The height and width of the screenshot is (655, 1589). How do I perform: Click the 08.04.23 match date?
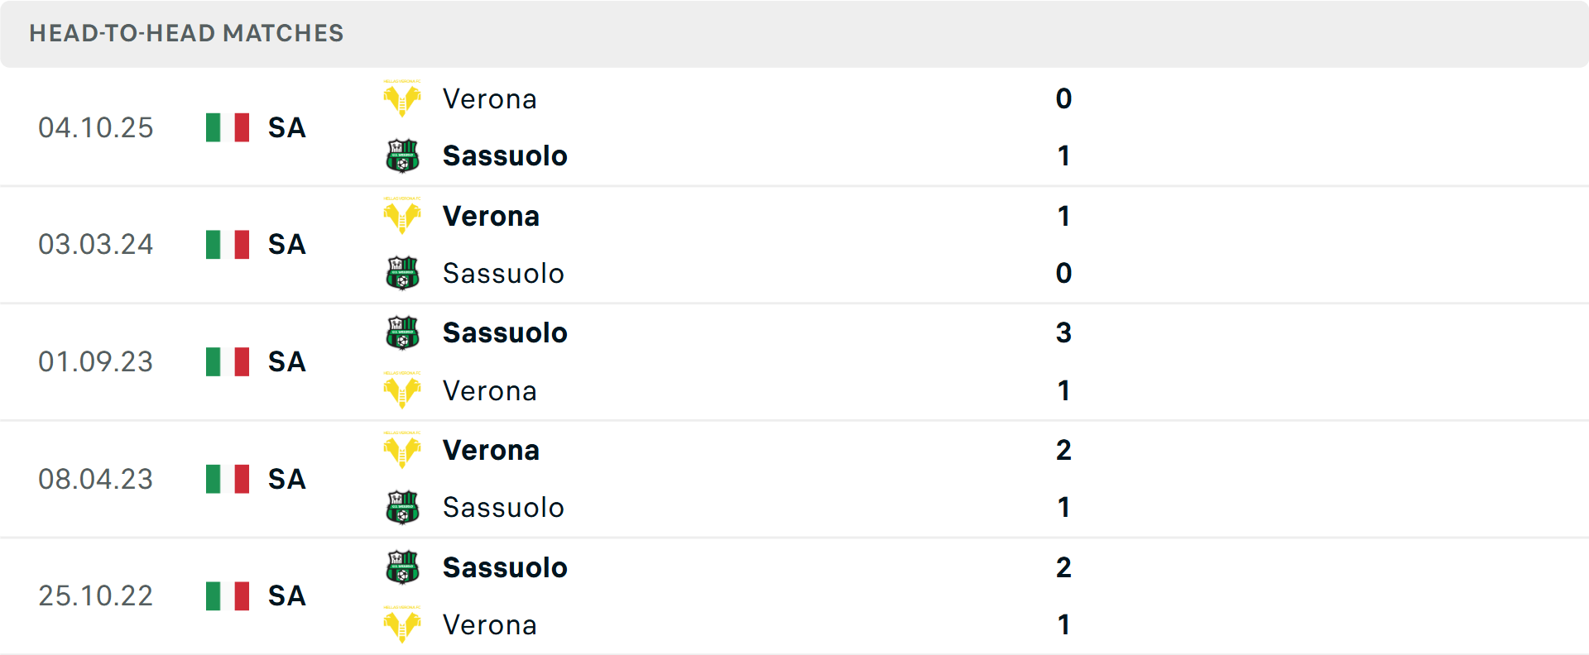click(x=96, y=479)
